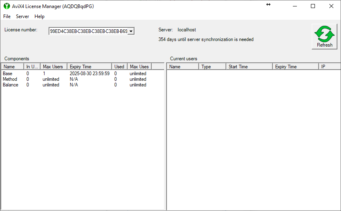This screenshot has height=211, width=341.
Task: Click the license number text field
Action: point(88,31)
